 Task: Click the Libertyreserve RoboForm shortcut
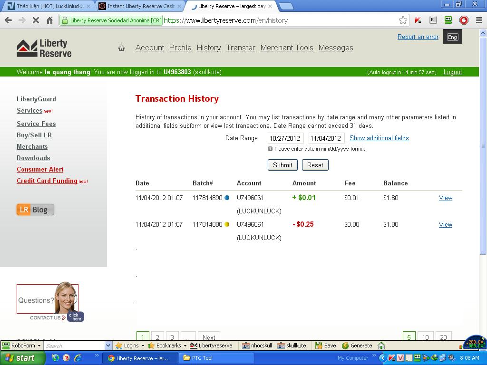[x=211, y=346]
